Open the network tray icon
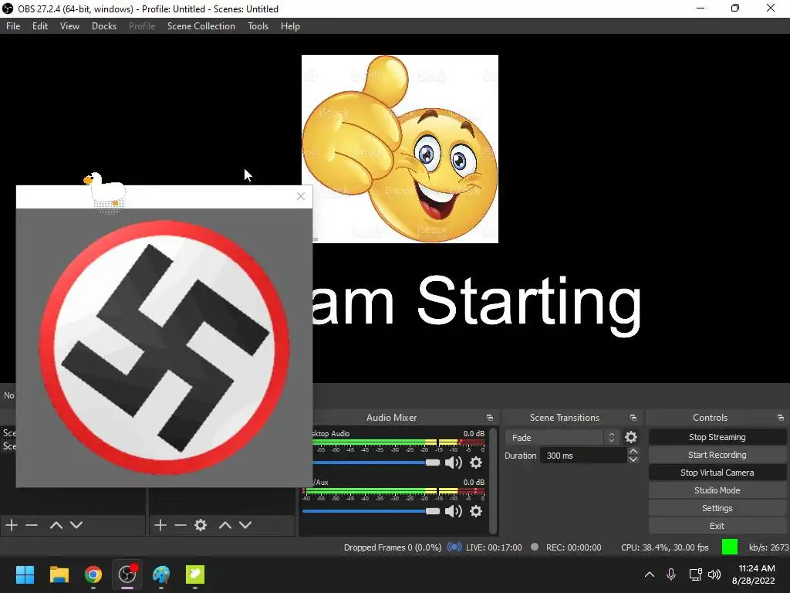The image size is (790, 593). coord(695,574)
